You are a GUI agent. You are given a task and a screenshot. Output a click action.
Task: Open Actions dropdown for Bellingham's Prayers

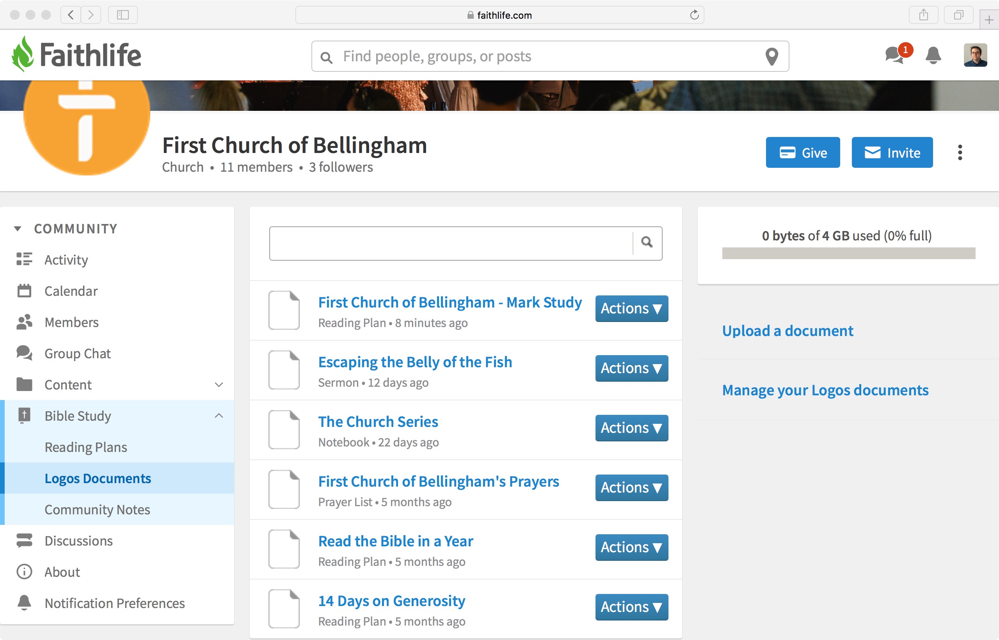pyautogui.click(x=632, y=488)
